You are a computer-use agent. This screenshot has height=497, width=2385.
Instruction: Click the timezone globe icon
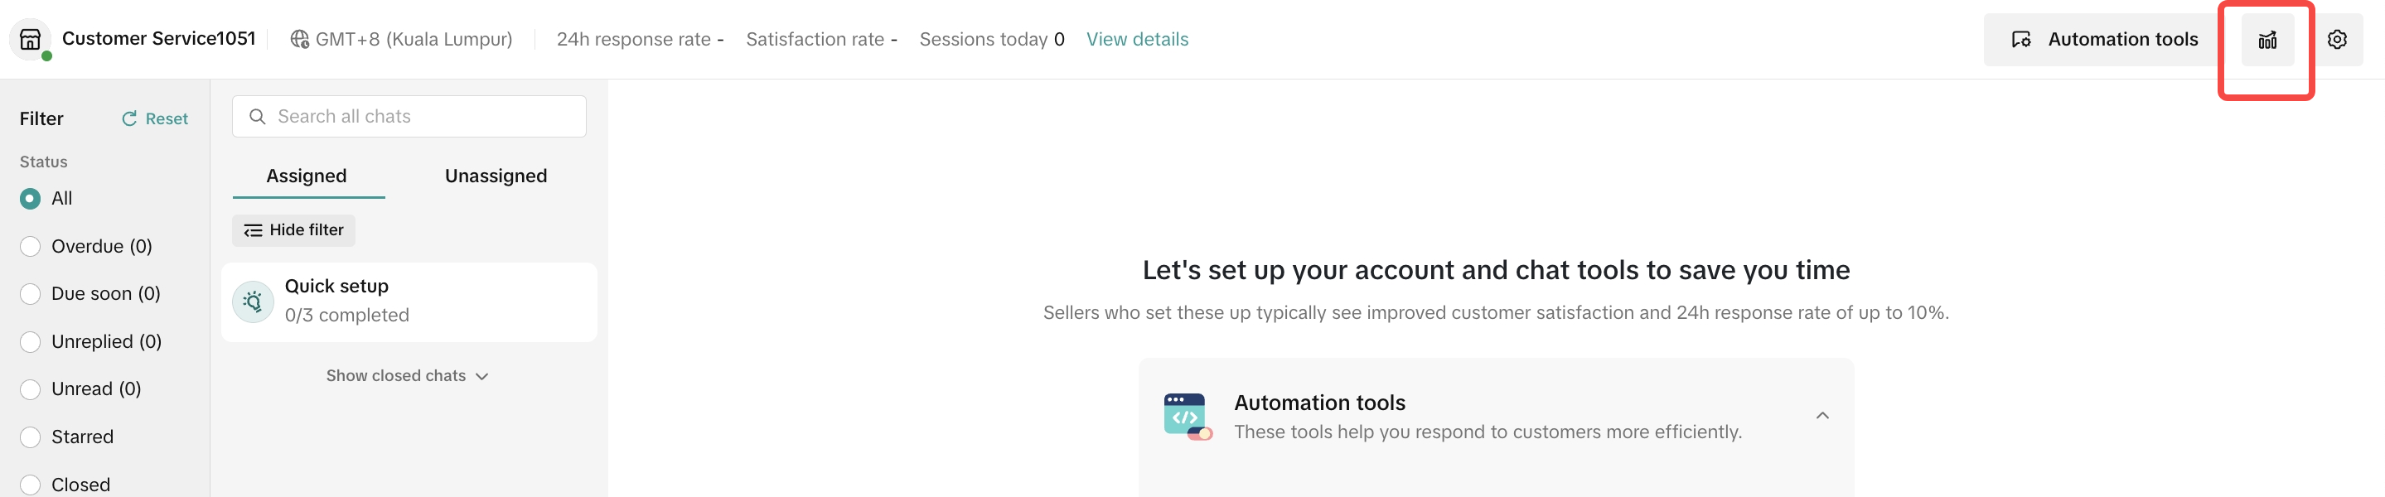[300, 40]
